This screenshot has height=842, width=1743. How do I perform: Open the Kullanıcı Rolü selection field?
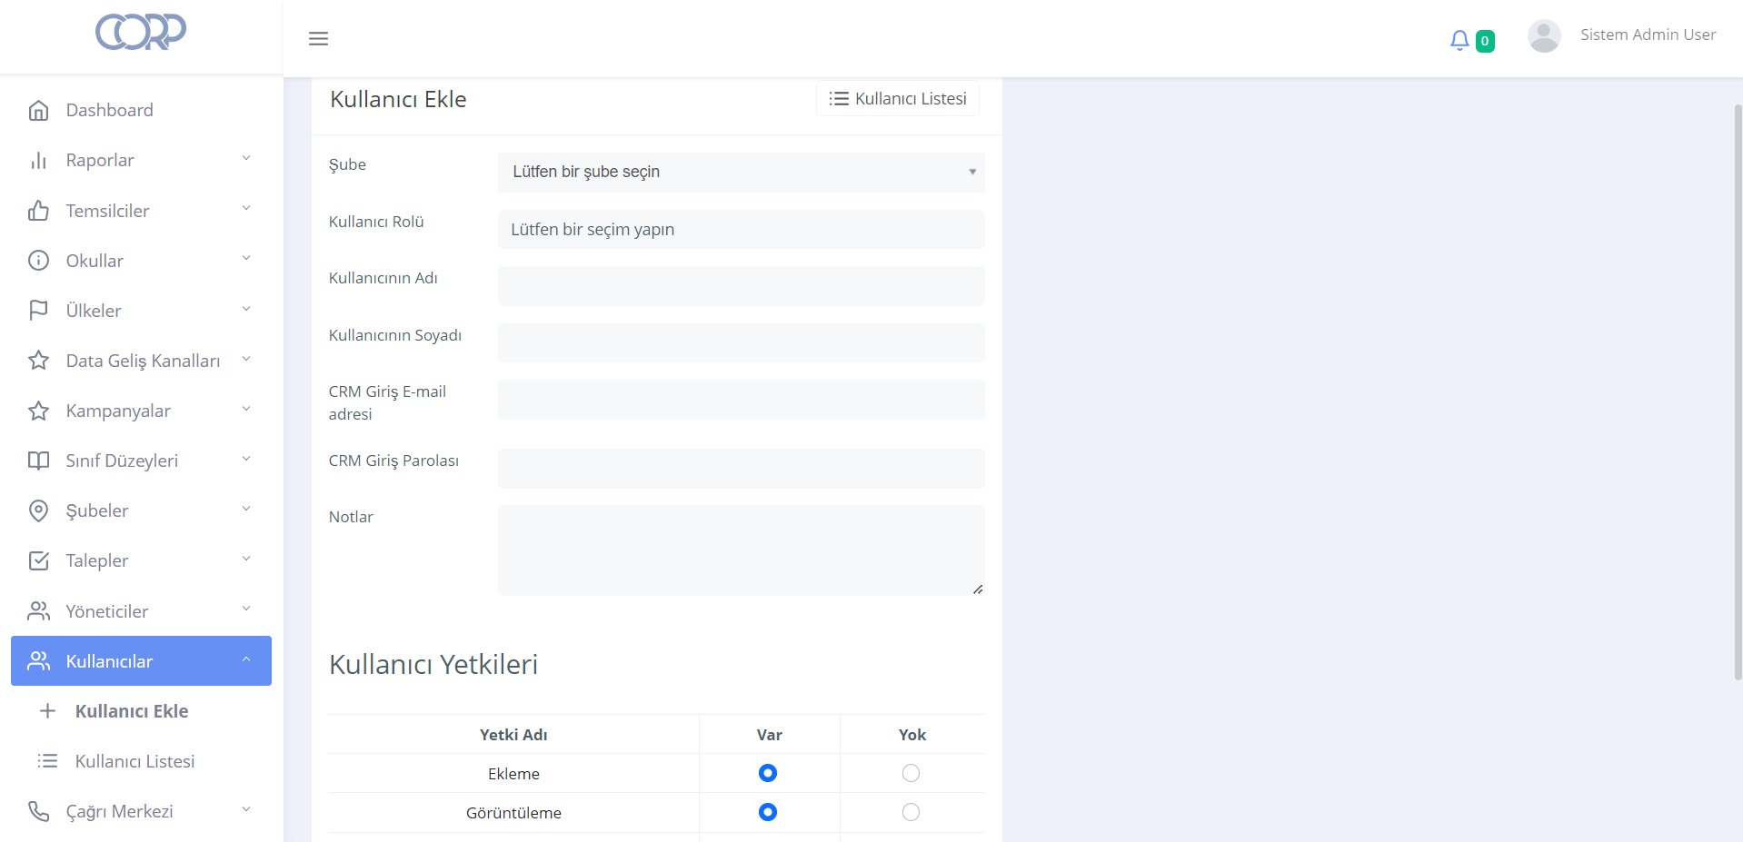pos(741,230)
